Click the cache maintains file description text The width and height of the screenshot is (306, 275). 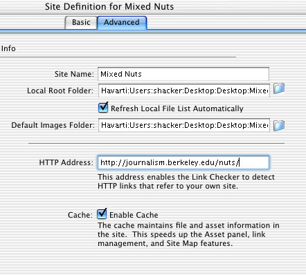pyautogui.click(x=188, y=234)
